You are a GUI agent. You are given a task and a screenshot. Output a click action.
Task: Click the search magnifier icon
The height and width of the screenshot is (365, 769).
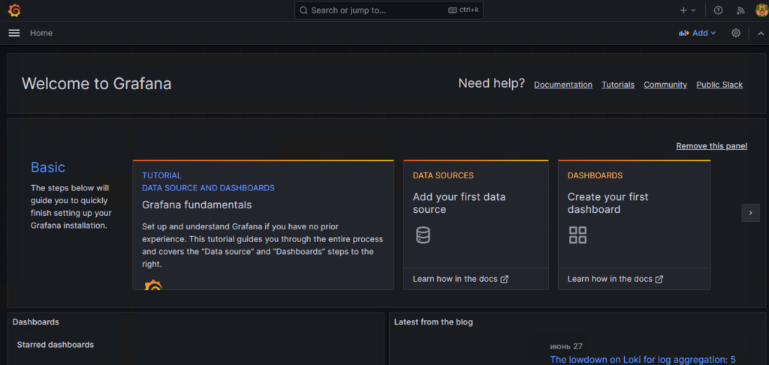click(x=303, y=10)
